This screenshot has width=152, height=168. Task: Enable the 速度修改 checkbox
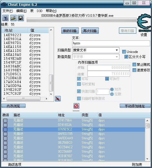tap(134, 70)
